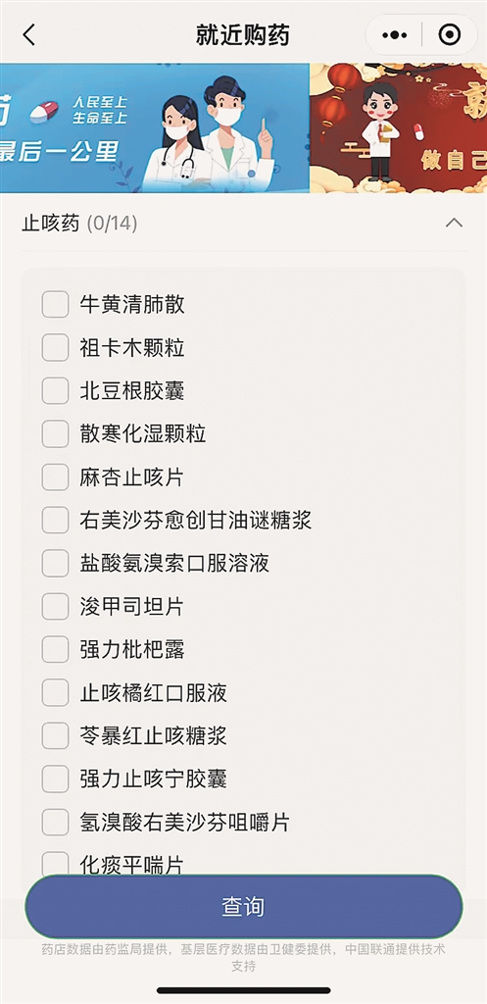Collapse the 止咳药 section chevron
Viewport: 487px width, 1004px height.
pyautogui.click(x=454, y=223)
